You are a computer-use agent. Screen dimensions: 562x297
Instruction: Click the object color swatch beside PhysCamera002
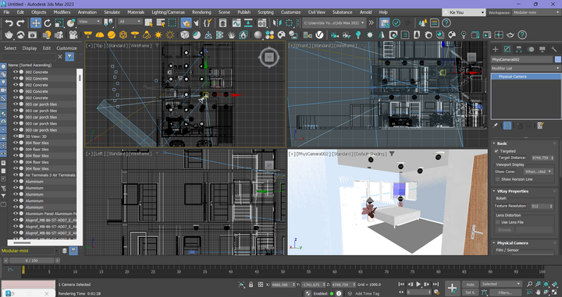click(557, 59)
